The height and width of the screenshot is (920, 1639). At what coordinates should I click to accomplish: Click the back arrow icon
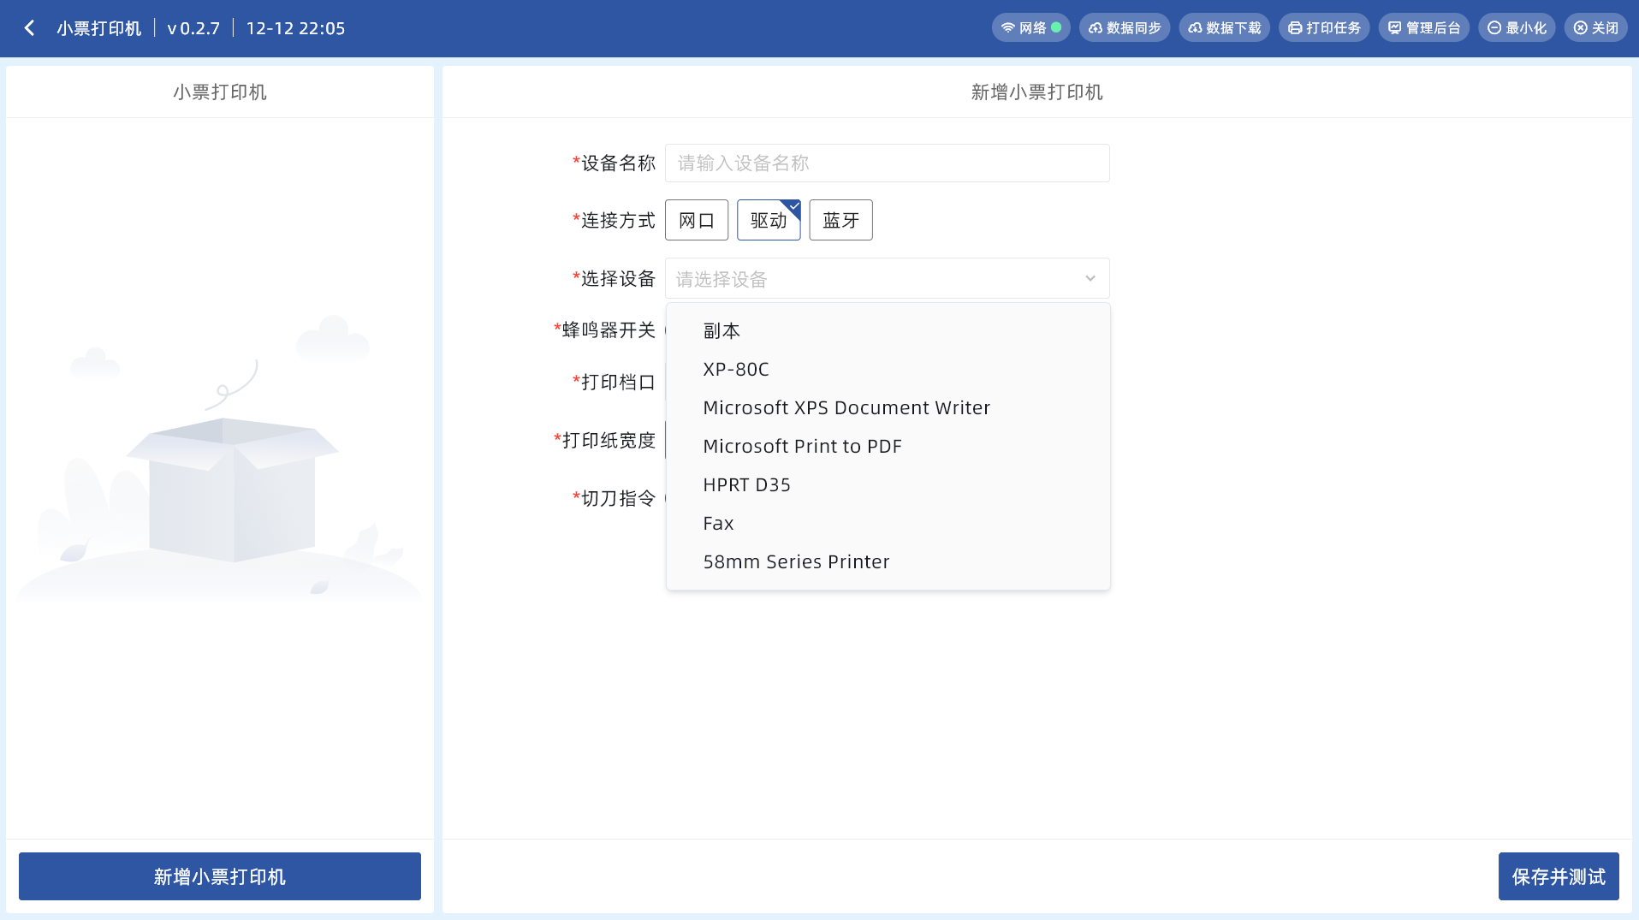pyautogui.click(x=30, y=28)
